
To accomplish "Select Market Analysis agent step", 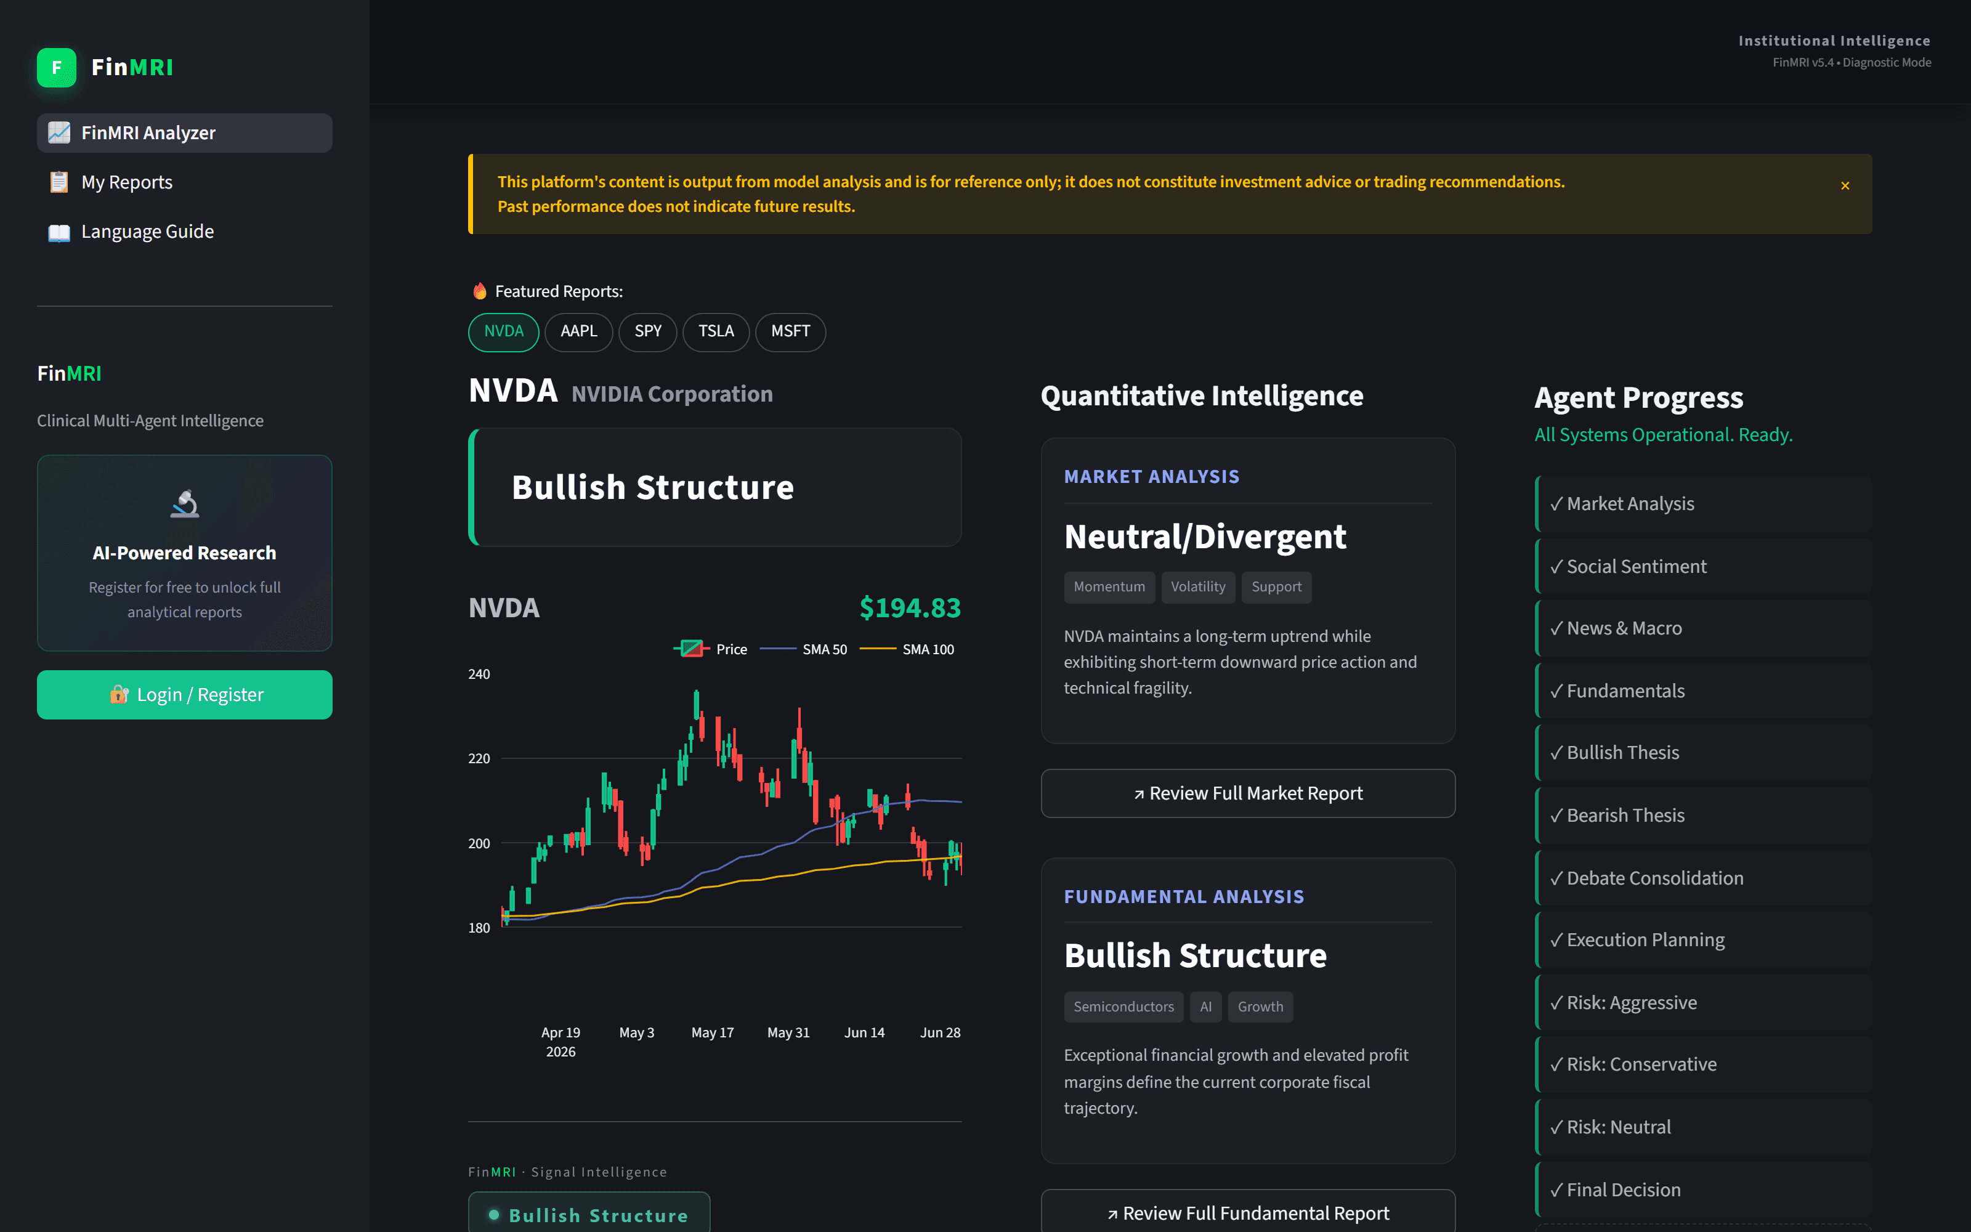I will (1703, 503).
